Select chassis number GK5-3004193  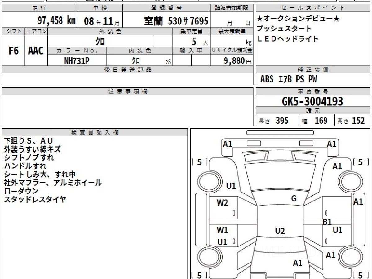coord(313,101)
